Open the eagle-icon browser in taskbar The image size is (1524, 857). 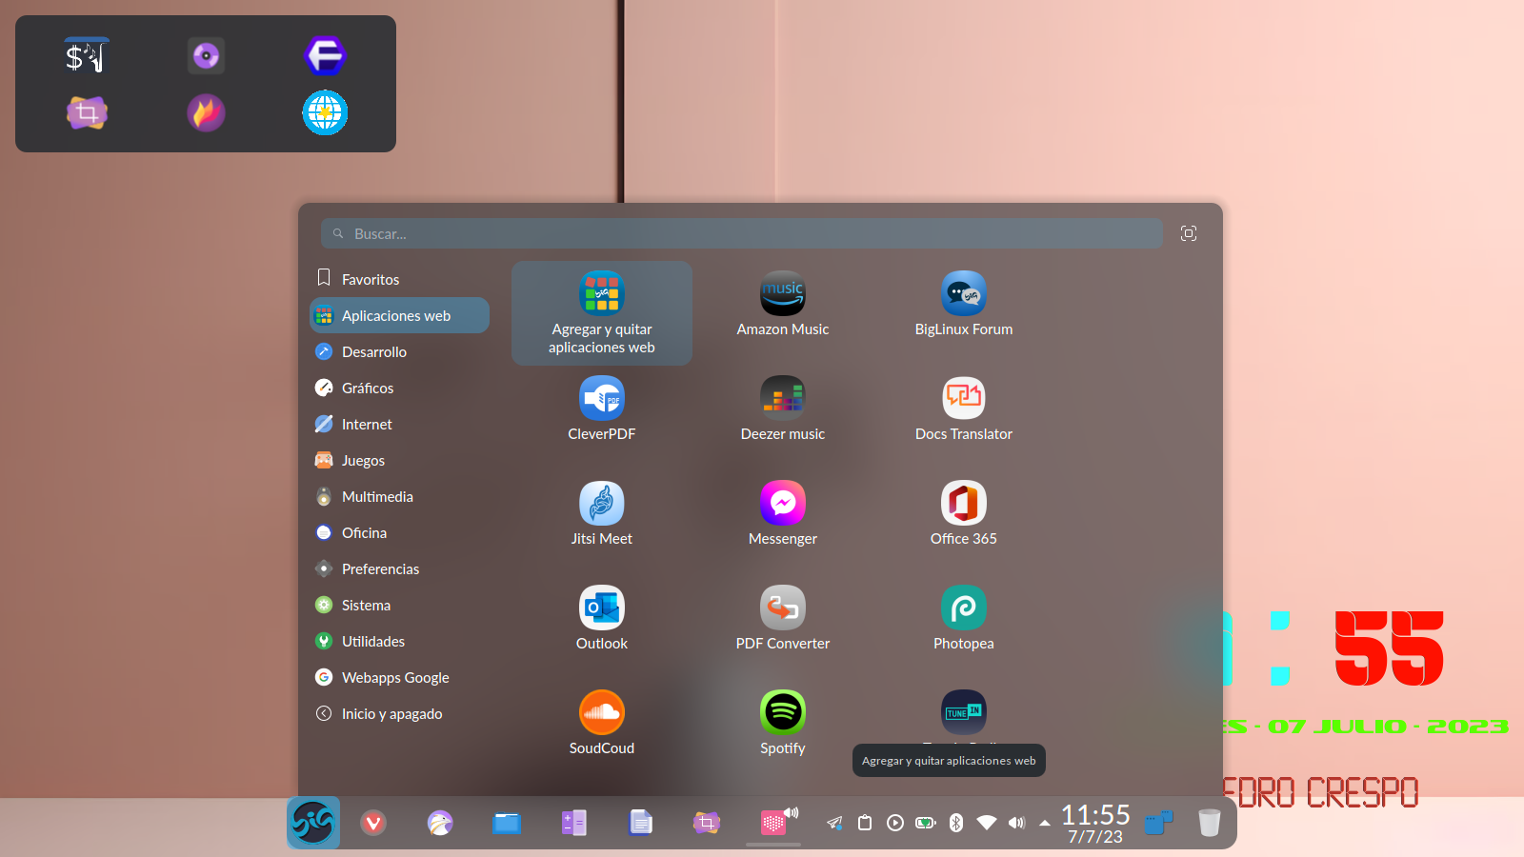click(x=440, y=823)
